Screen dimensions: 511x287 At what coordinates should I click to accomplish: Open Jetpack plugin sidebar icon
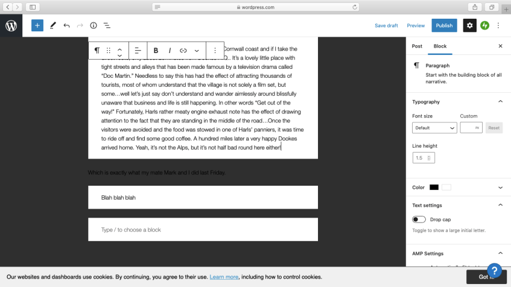point(484,25)
